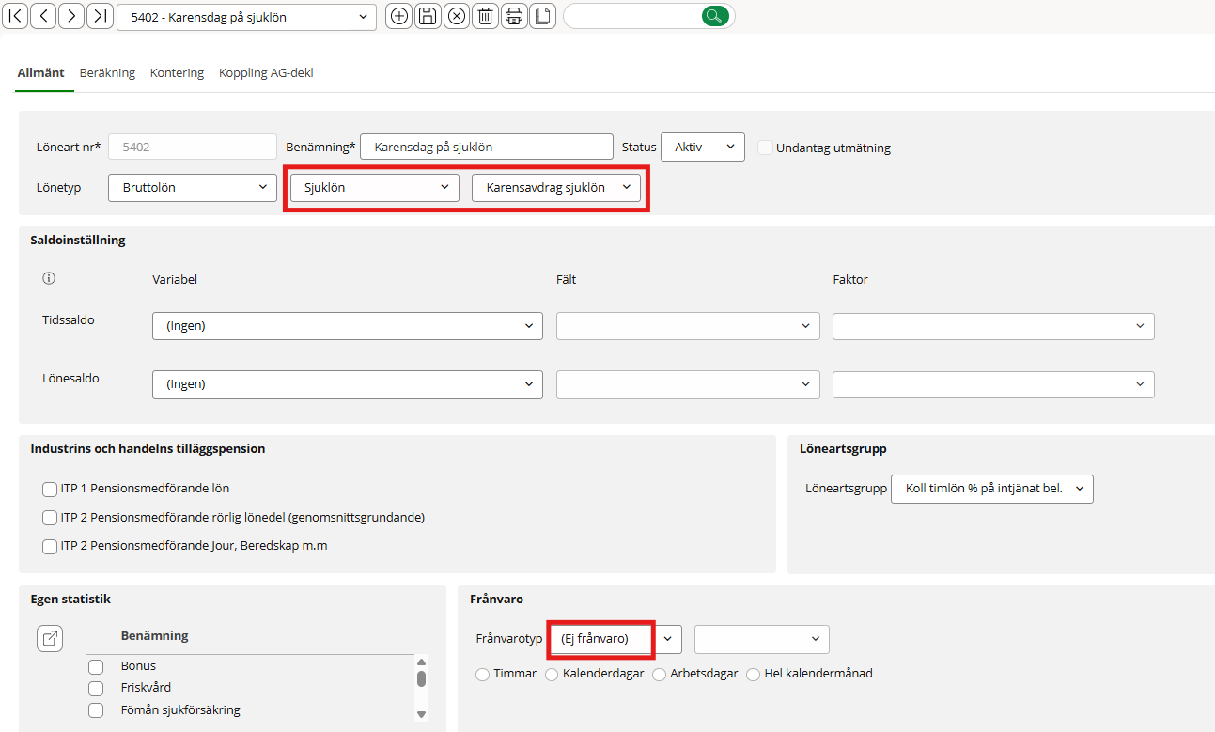Go to the previous record
This screenshot has height=732, width=1215.
point(43,16)
